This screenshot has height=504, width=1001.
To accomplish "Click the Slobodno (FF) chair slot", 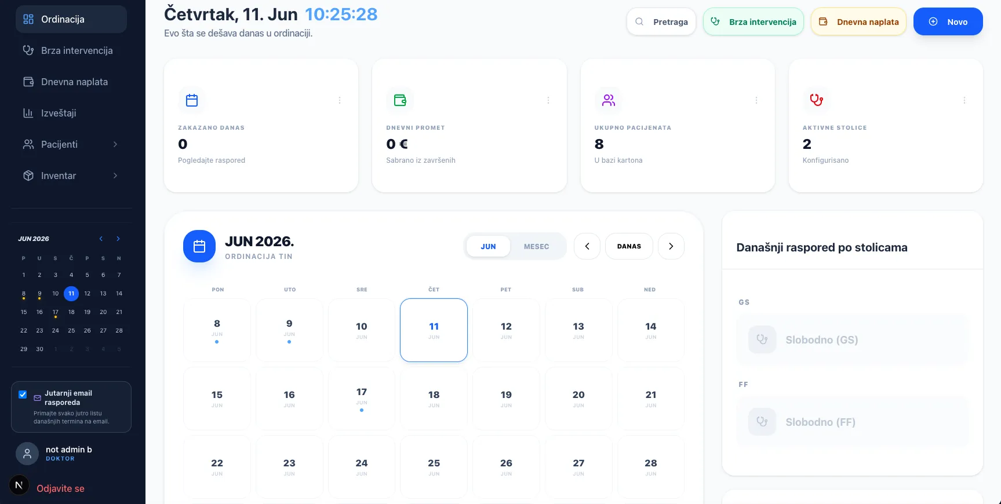I will [x=853, y=422].
